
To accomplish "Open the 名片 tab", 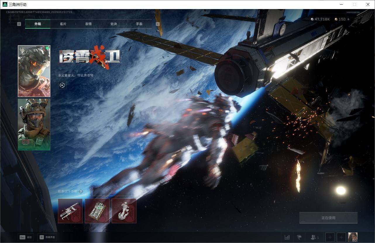I will [x=63, y=24].
